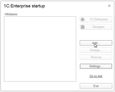This screenshot has width=115, height=92.
Task: Click the 1C:Enterprise startup title text
Action: point(24,6)
